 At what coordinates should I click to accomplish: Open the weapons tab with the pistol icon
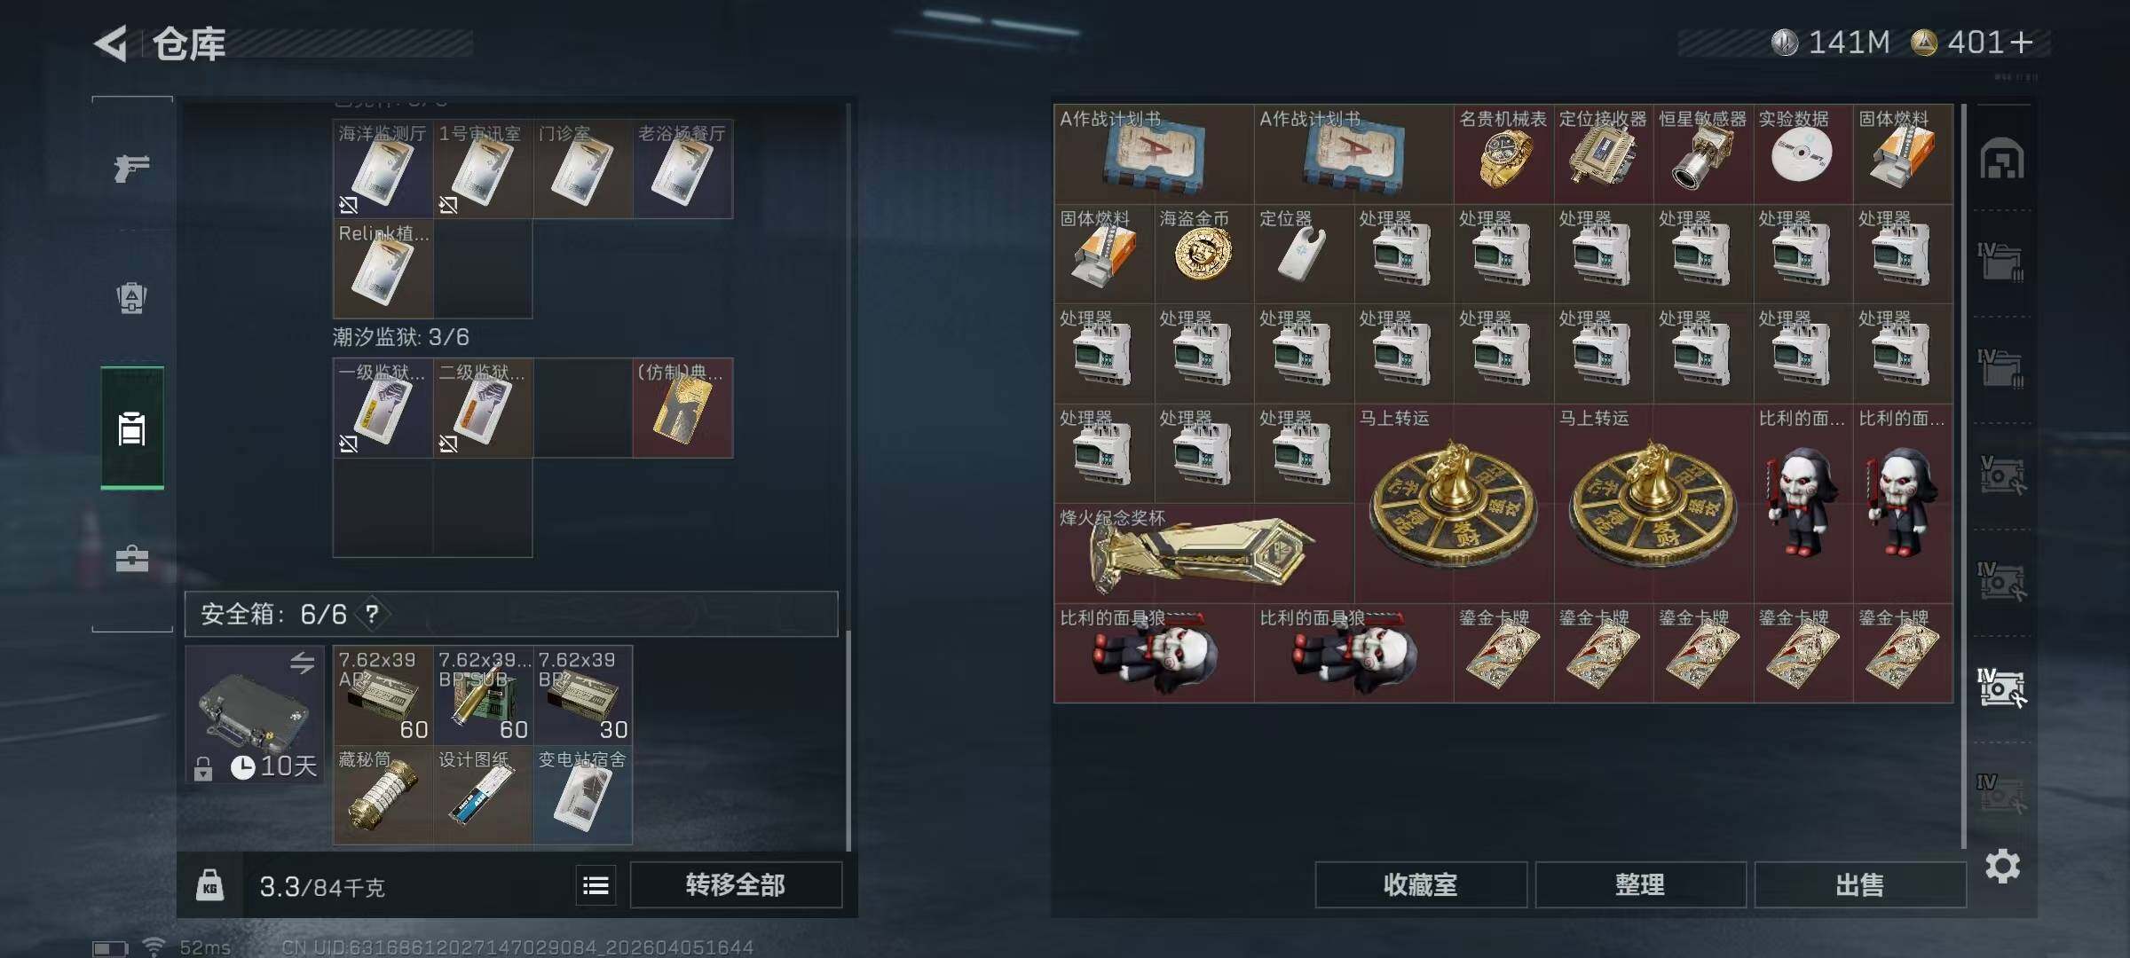(x=131, y=168)
